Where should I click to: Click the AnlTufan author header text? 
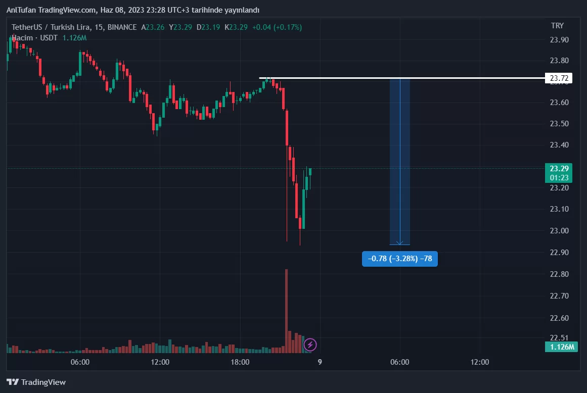(x=132, y=10)
